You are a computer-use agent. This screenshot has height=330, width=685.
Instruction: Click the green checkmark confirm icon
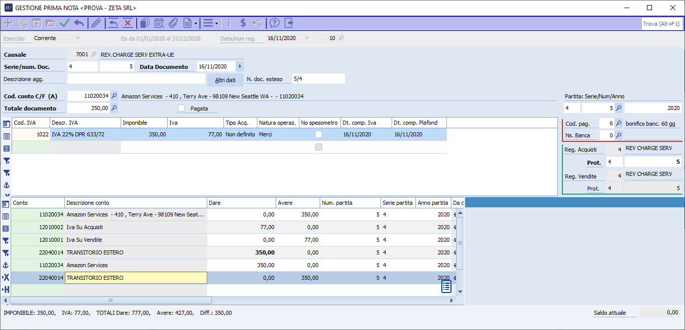coord(65,23)
